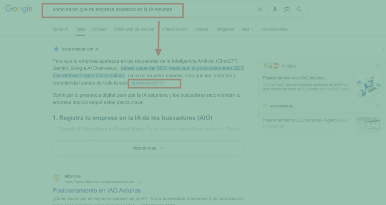Screen dimensions: 386x205
Task: Click alben.es favicon in the search result
Action: [57, 178]
